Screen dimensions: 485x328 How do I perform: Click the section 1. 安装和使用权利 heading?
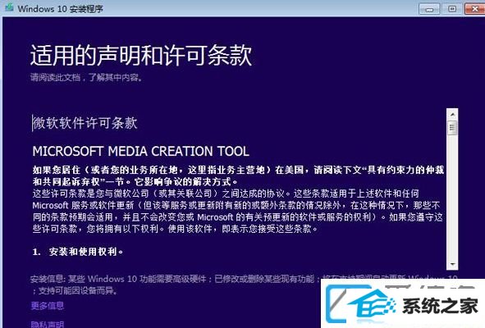point(78,252)
